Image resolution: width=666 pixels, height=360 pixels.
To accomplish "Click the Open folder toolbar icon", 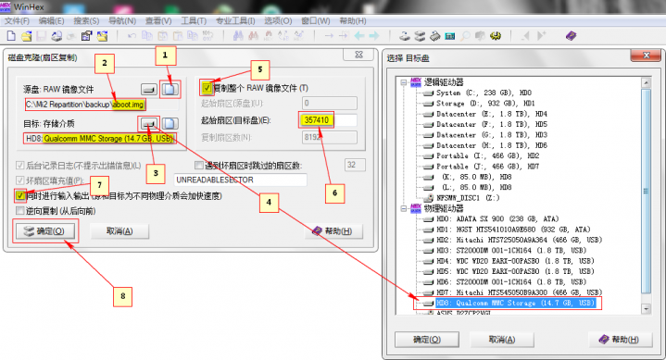I will [x=26, y=36].
